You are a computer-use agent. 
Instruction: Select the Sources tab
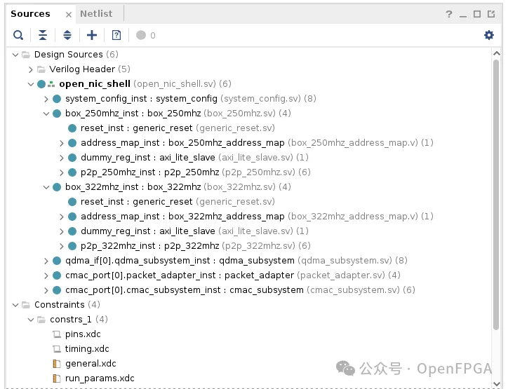pyautogui.click(x=30, y=13)
